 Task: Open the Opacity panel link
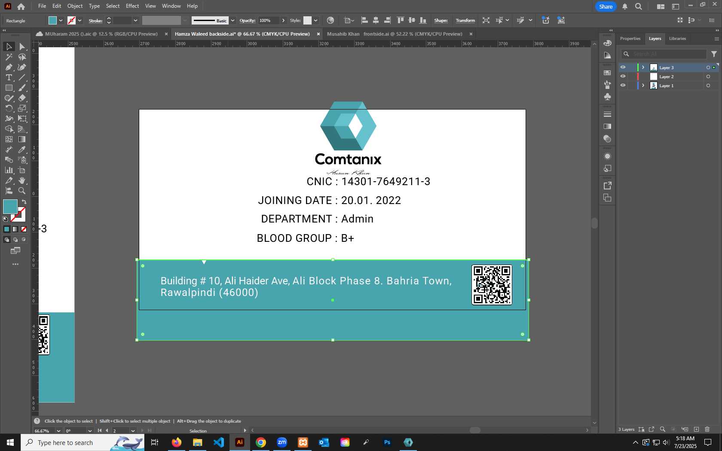click(x=248, y=21)
